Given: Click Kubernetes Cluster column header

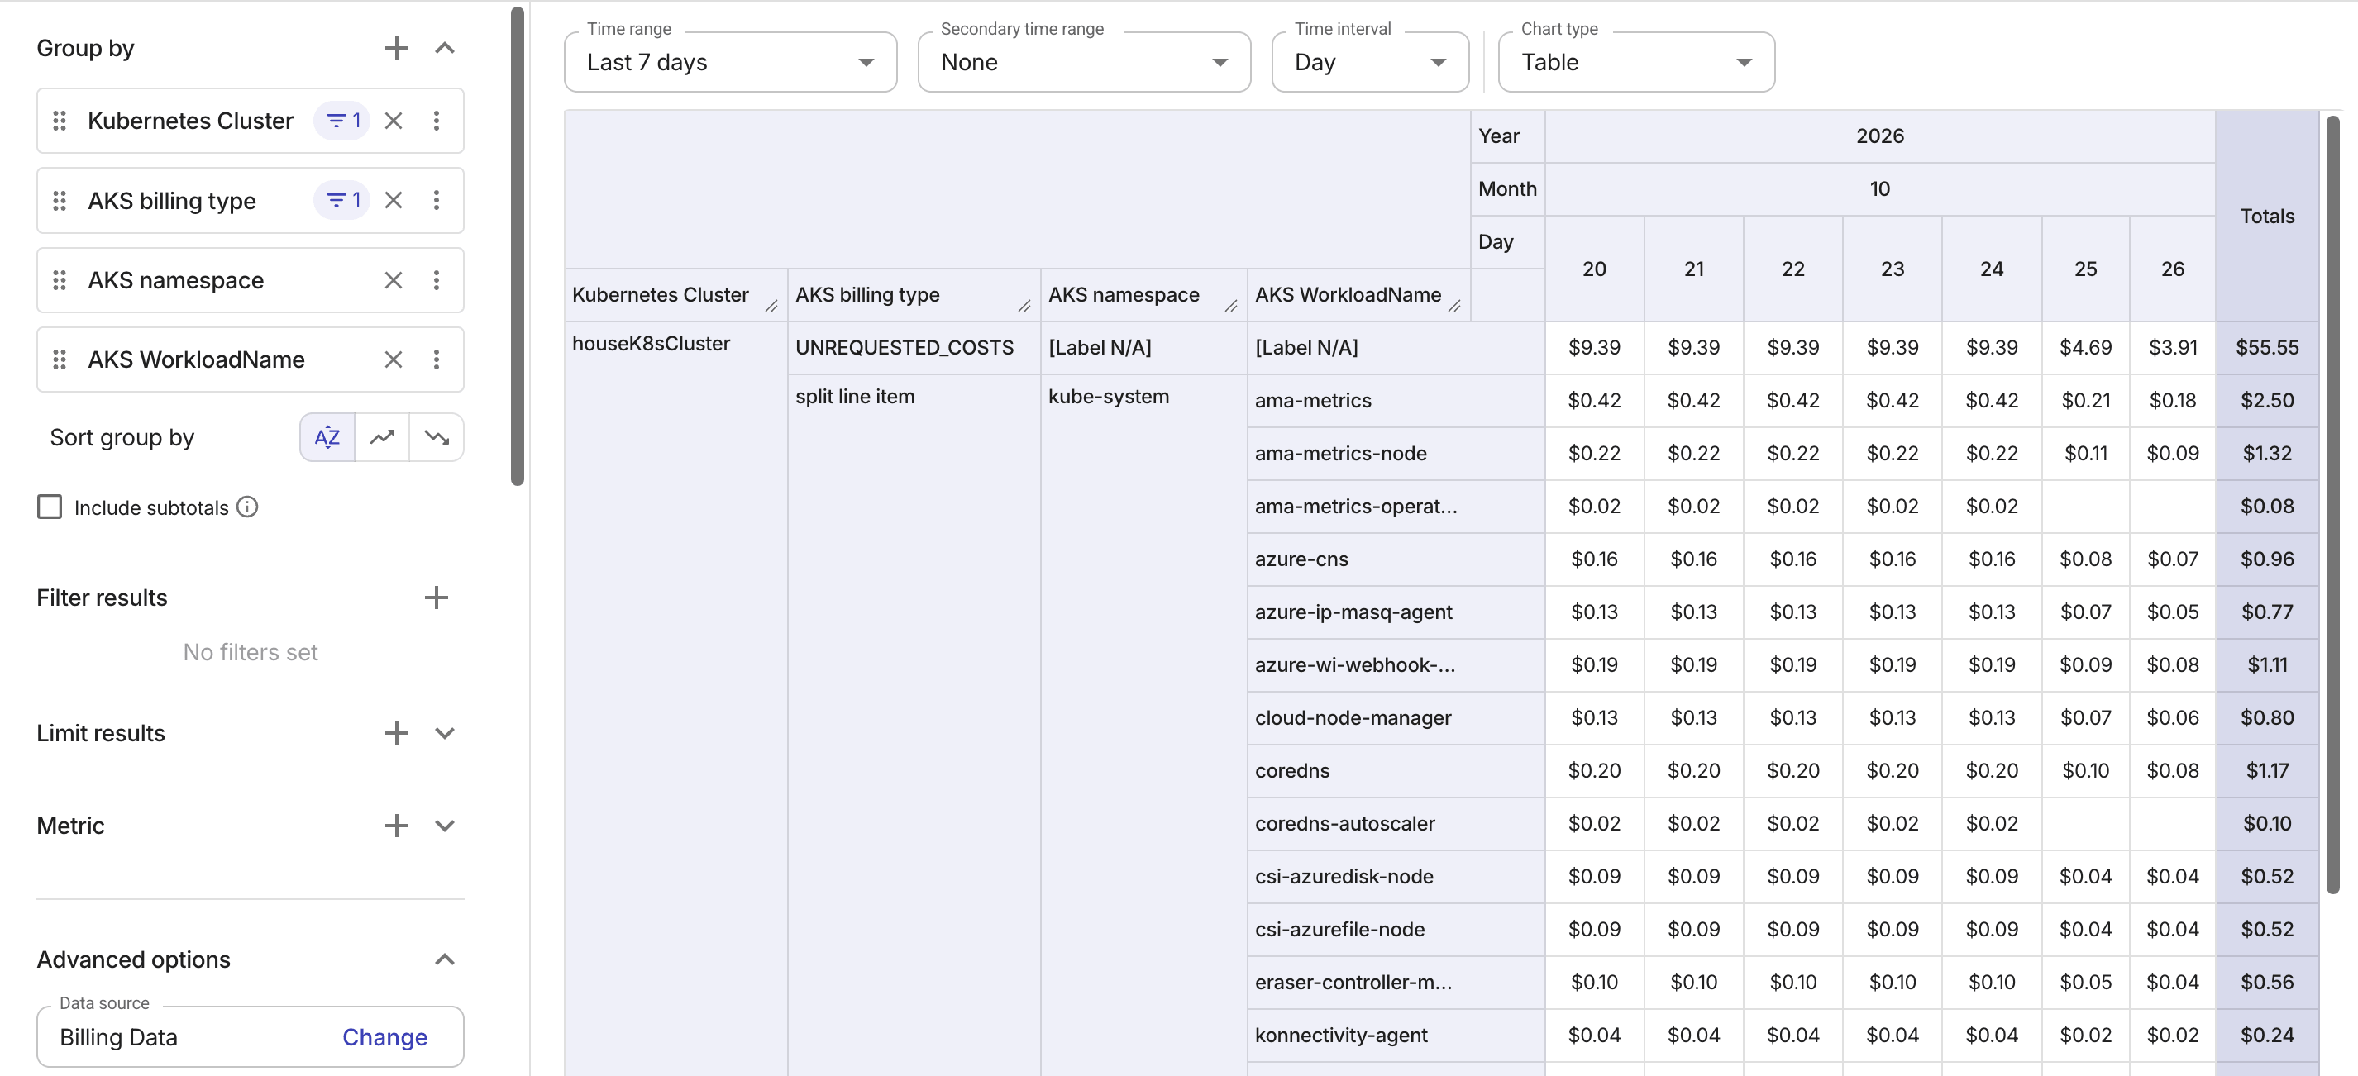Looking at the screenshot, I should point(675,294).
